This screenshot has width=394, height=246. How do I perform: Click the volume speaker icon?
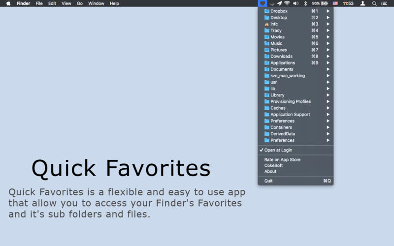click(x=295, y=3)
